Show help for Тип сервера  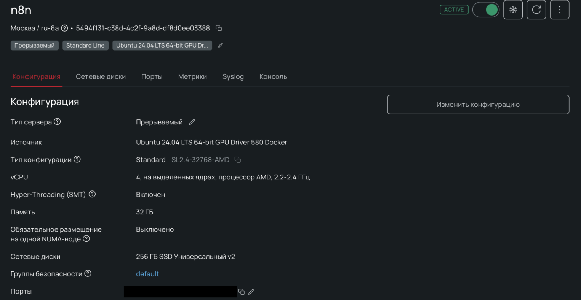coord(57,122)
